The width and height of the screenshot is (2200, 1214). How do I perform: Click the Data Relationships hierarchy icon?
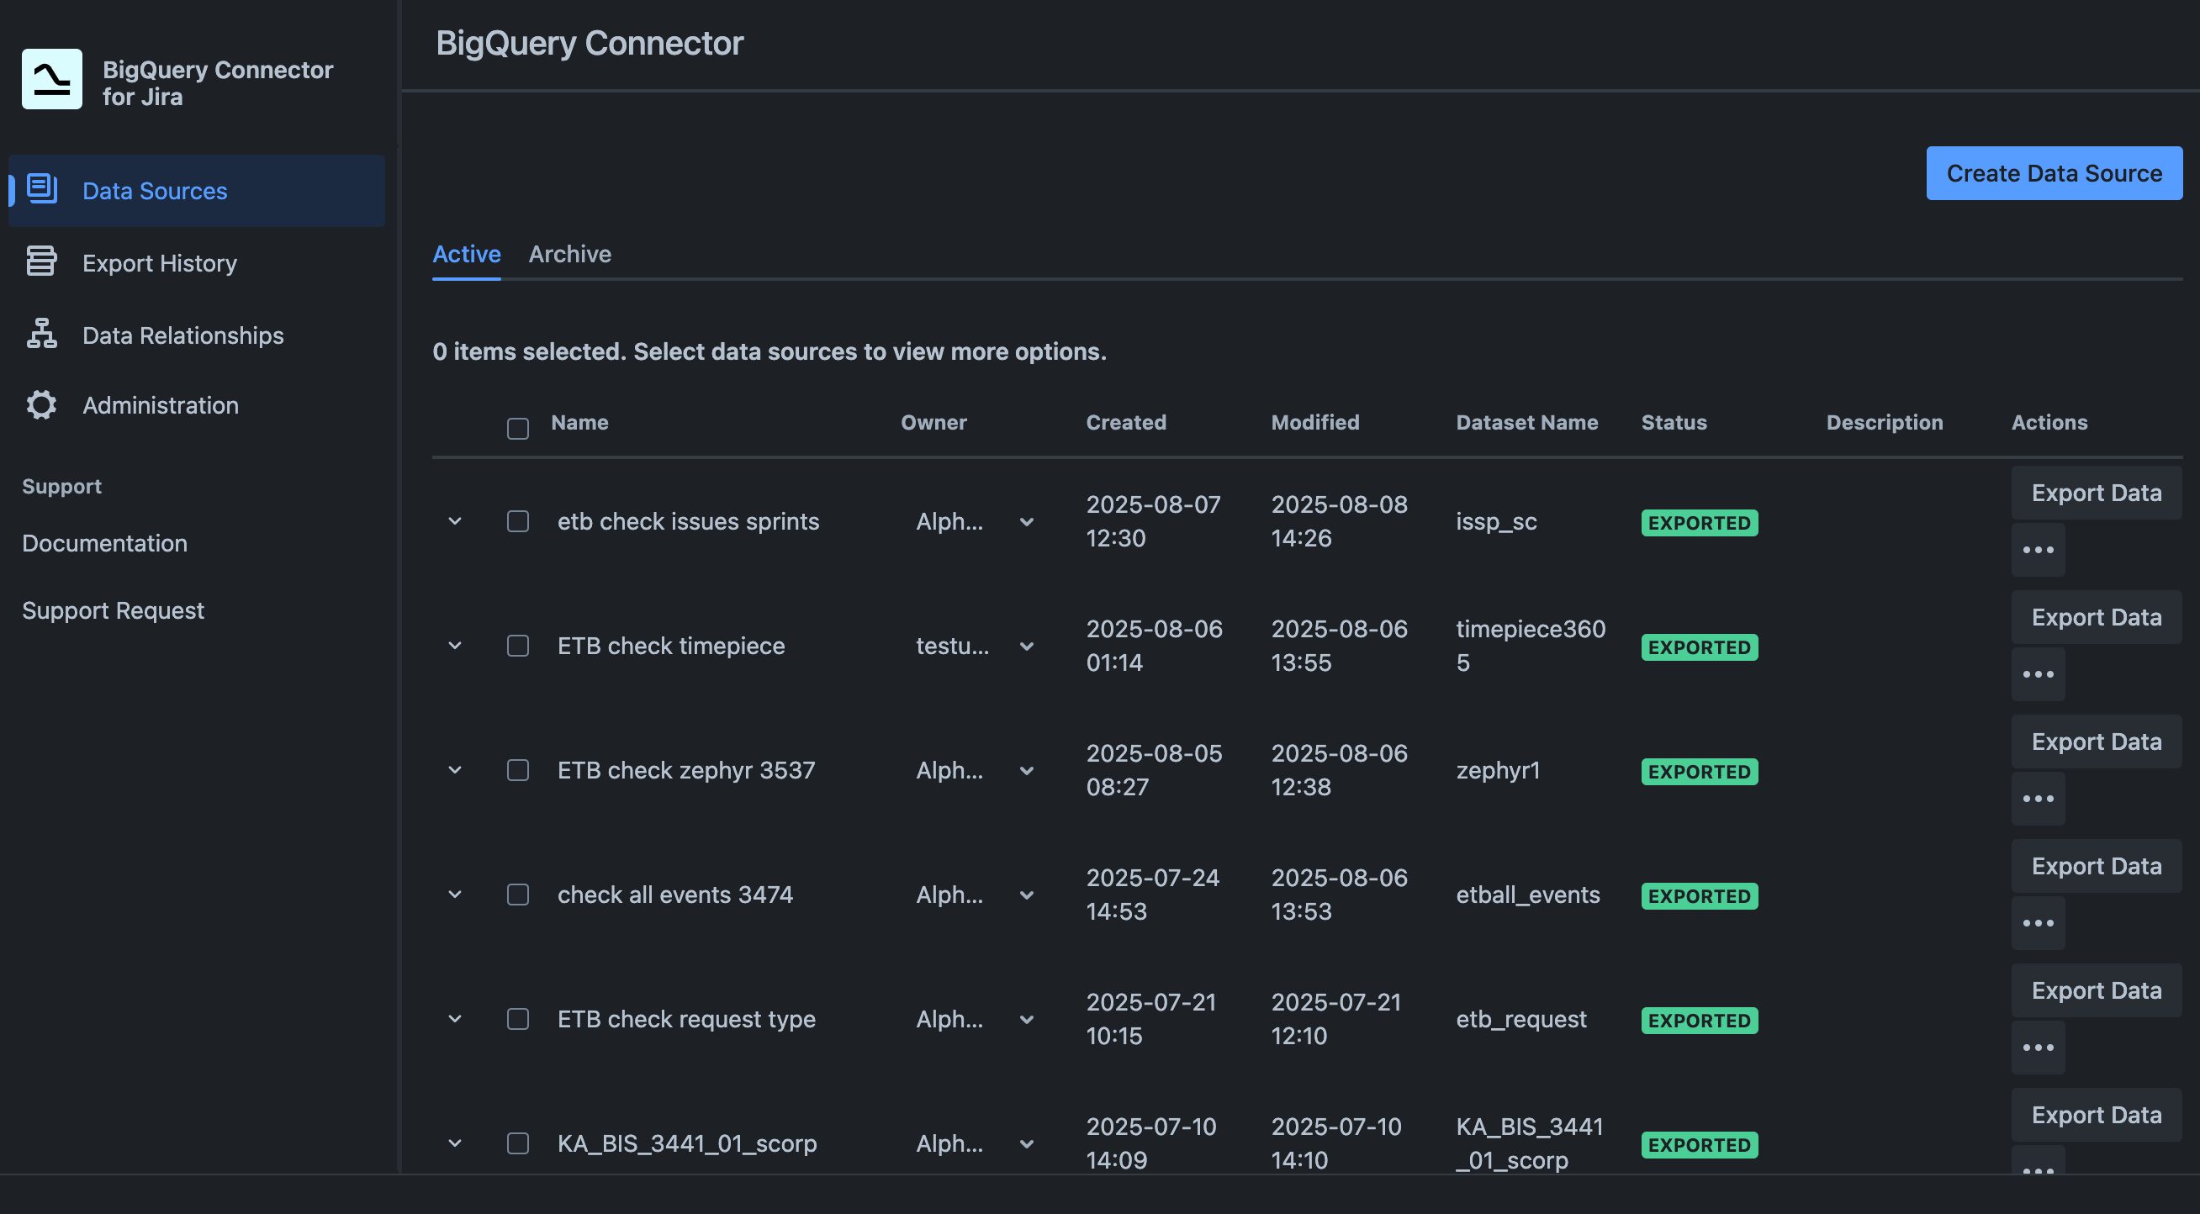[x=41, y=335]
